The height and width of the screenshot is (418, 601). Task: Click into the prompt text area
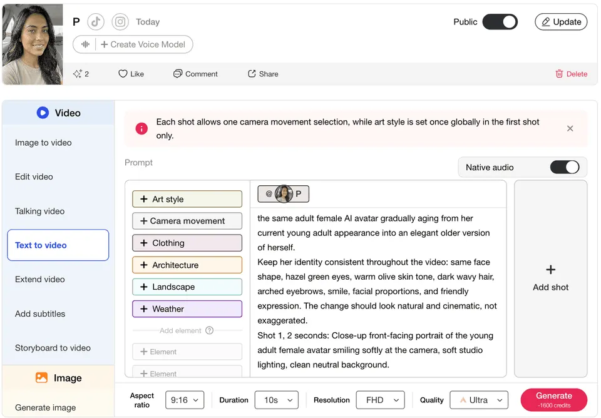[378, 291]
